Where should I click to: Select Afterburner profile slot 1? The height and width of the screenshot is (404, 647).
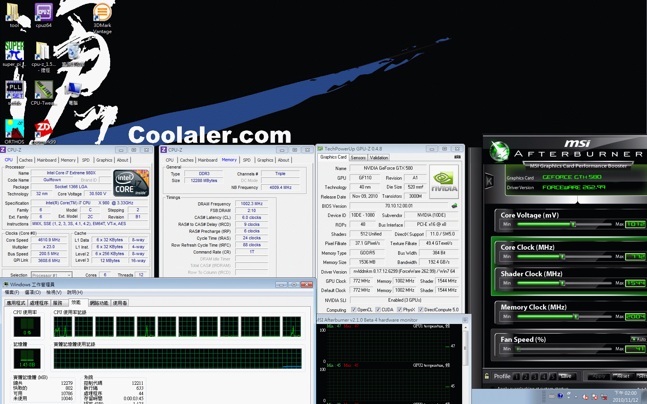(516, 376)
